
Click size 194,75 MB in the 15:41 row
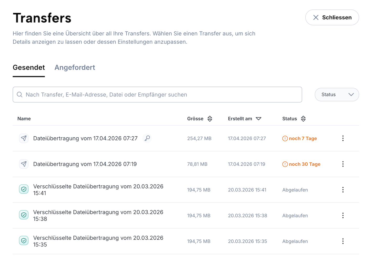199,190
